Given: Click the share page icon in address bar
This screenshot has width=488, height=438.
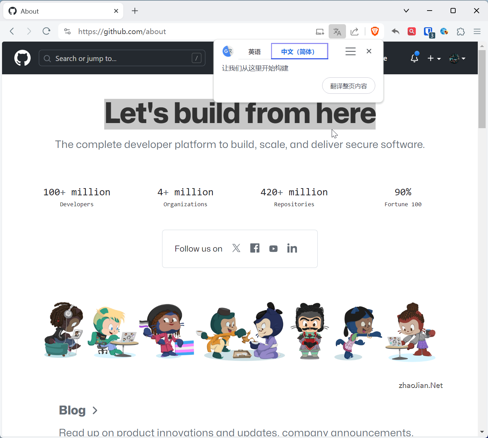Looking at the screenshot, I should click(355, 31).
